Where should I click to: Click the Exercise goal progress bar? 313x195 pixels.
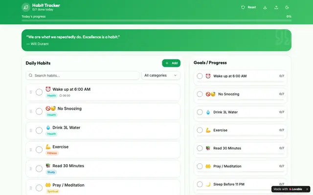[240, 136]
